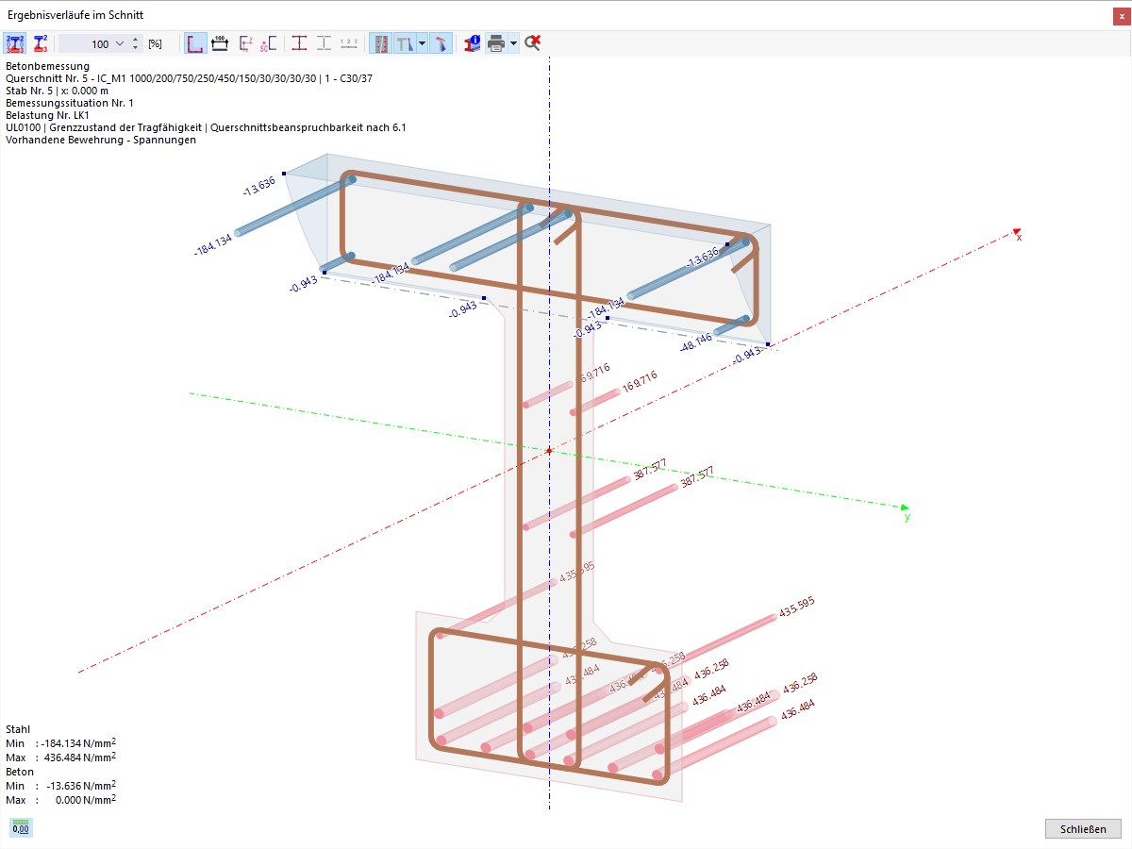Open the 100 percent scale dropdown
The image size is (1132, 849).
coord(120,43)
